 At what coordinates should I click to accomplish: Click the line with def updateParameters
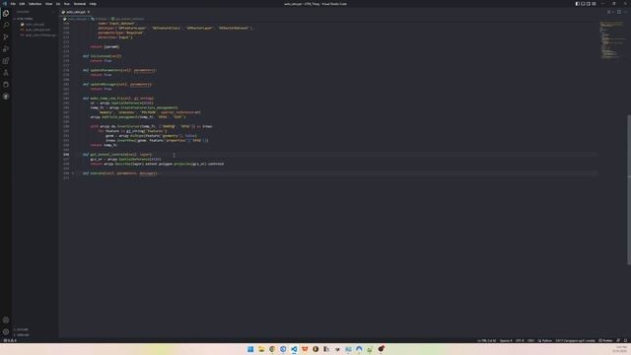119,70
